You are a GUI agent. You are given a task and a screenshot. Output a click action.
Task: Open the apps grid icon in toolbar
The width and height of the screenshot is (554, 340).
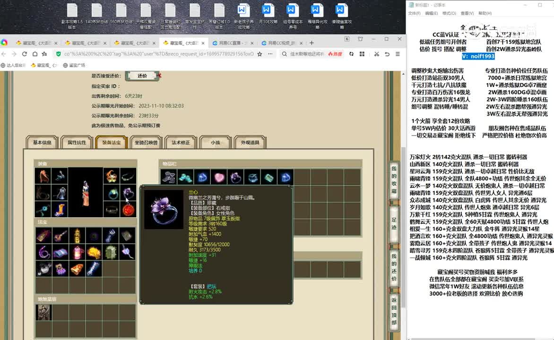pos(362,54)
